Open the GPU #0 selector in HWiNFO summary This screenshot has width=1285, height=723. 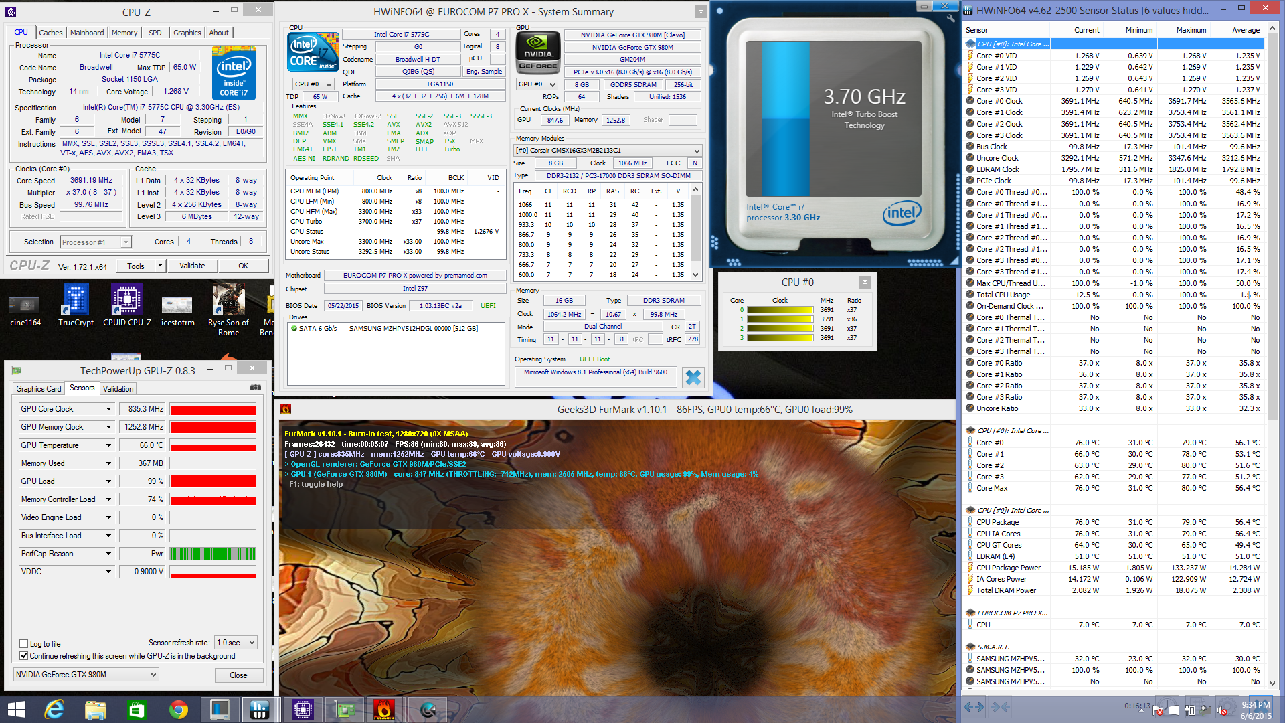(537, 84)
